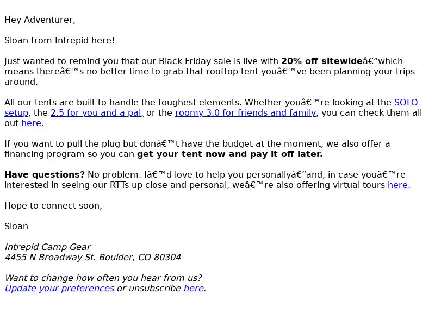This screenshot has height=326, width=435.
Task: Open the SOLO setup tent link
Action: [406, 103]
